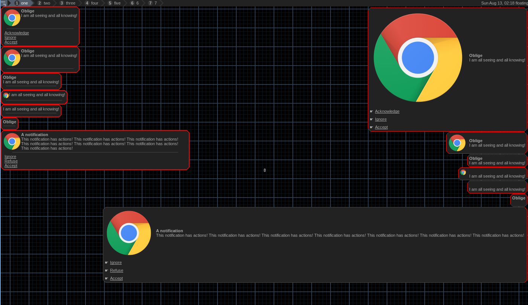Click Ignore in the compact Oblige notification
Viewport: 528px width, 305px height.
point(10,37)
